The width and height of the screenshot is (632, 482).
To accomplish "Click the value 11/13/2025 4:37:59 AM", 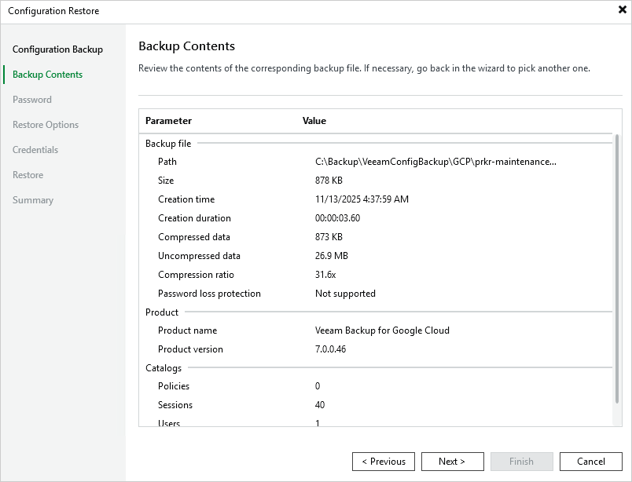I will coord(362,199).
